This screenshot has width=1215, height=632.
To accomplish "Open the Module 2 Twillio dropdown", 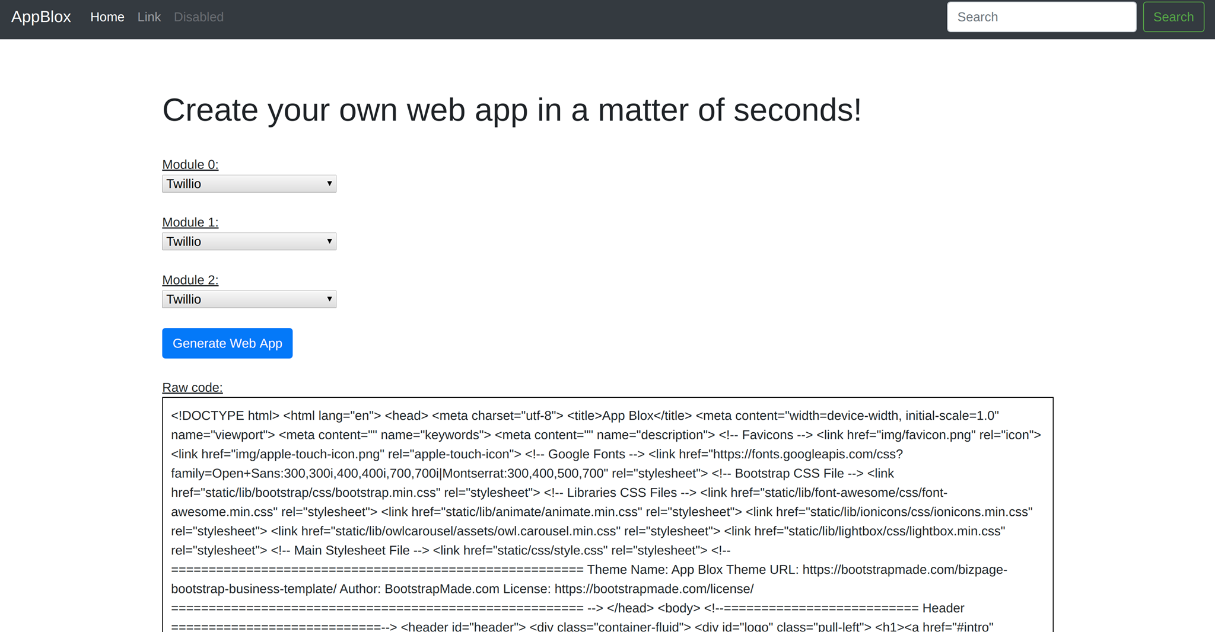I will coord(249,299).
